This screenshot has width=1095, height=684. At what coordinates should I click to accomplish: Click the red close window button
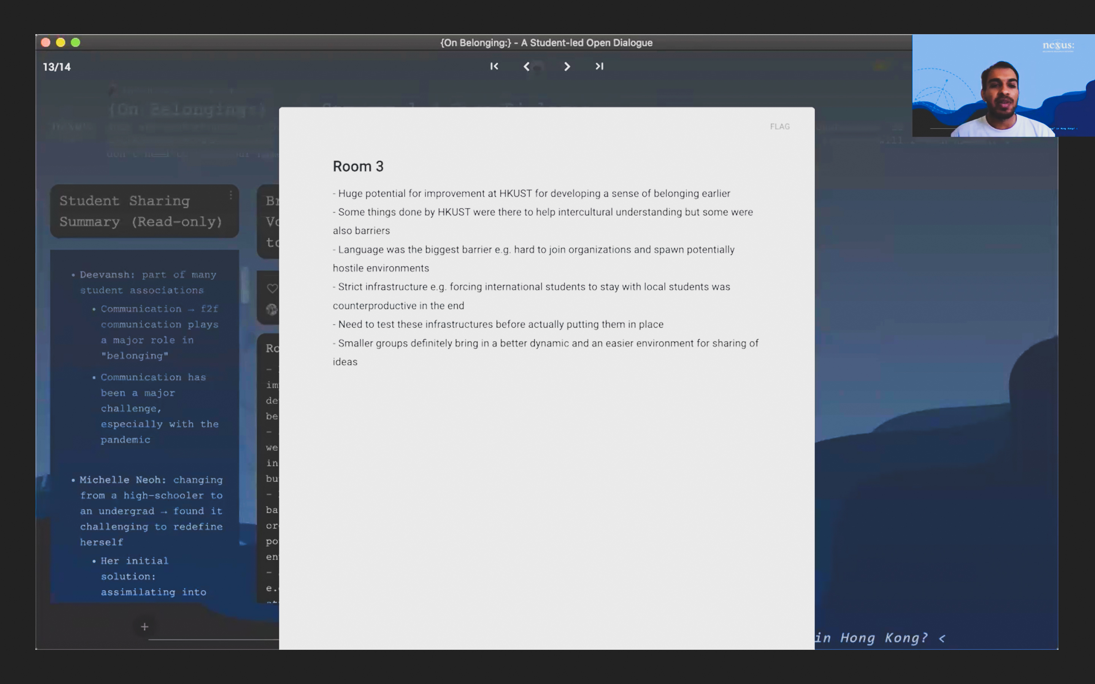(x=46, y=43)
